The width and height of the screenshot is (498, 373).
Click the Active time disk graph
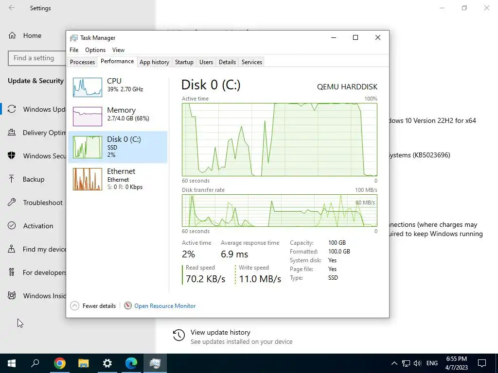(280, 139)
